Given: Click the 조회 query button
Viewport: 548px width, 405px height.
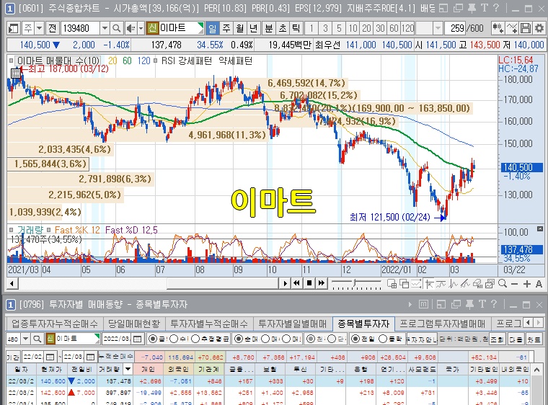Looking at the screenshot, I should point(496,339).
